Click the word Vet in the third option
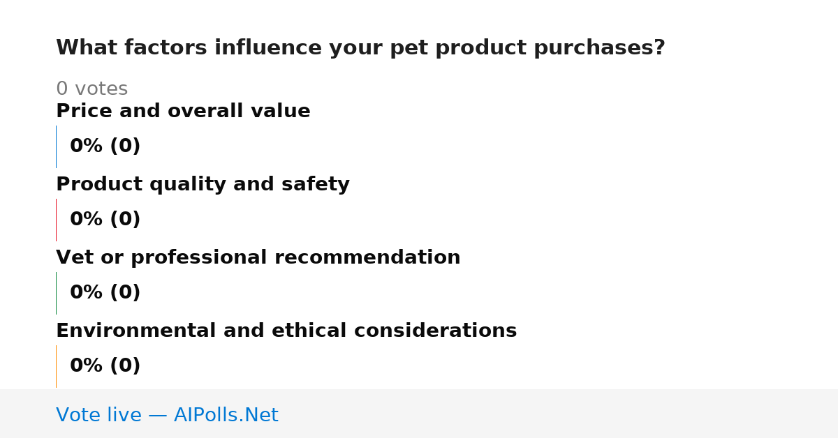Viewport: 838px width, 438px height. (72, 257)
